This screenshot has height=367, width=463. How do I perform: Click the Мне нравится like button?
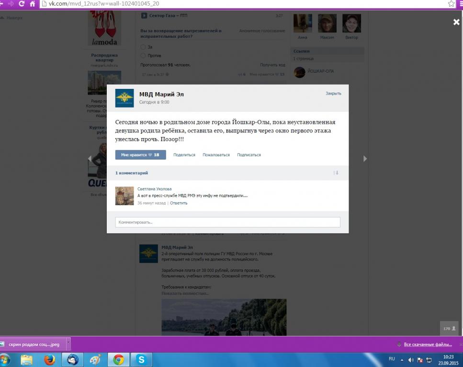coord(140,155)
